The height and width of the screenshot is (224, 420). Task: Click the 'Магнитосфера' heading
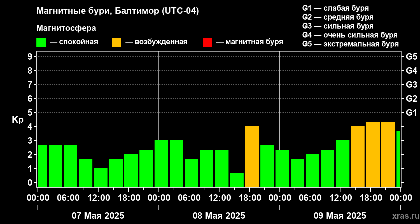click(66, 28)
